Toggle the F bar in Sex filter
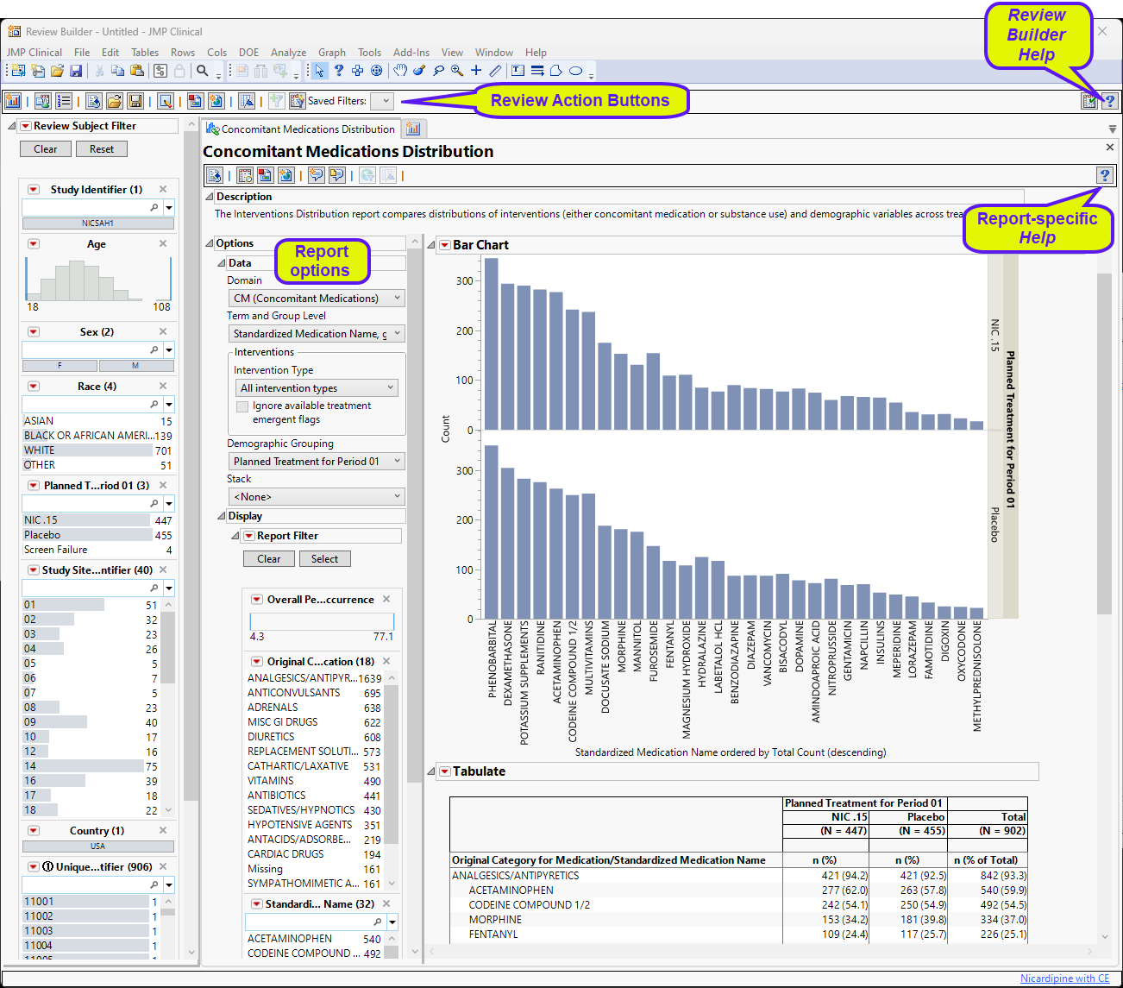The image size is (1123, 988). (60, 366)
